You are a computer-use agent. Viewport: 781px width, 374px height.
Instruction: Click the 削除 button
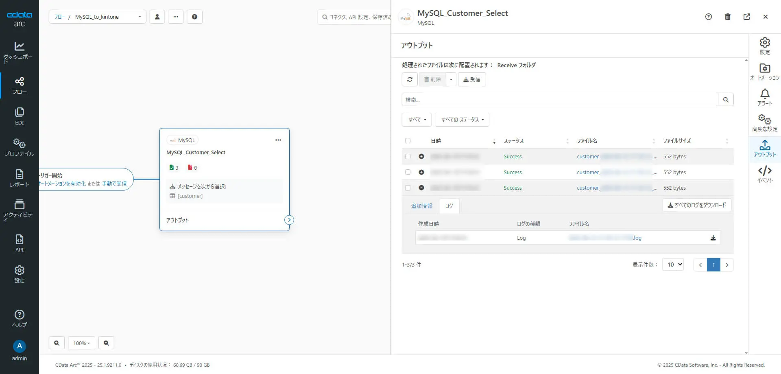coord(432,79)
